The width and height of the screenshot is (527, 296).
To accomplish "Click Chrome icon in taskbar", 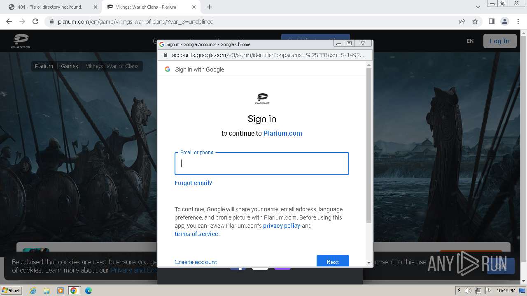I will pyautogui.click(x=74, y=291).
